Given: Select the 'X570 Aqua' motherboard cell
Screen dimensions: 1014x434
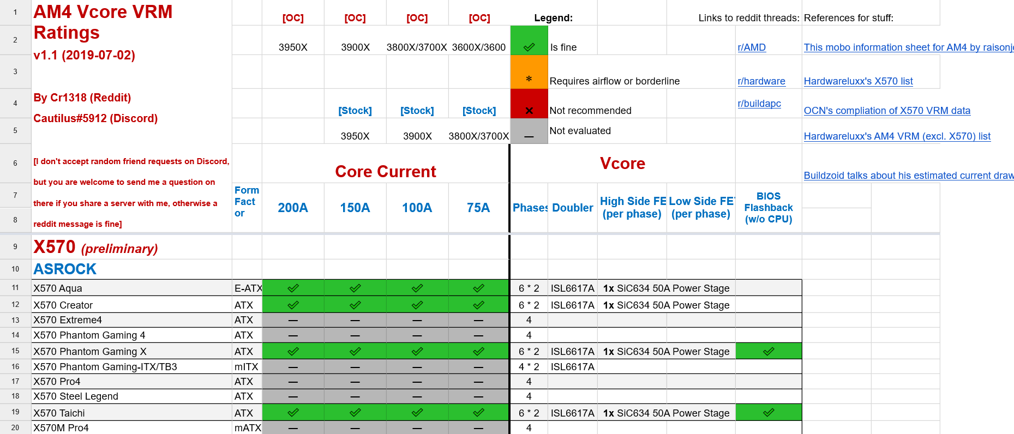Looking at the screenshot, I should [131, 288].
